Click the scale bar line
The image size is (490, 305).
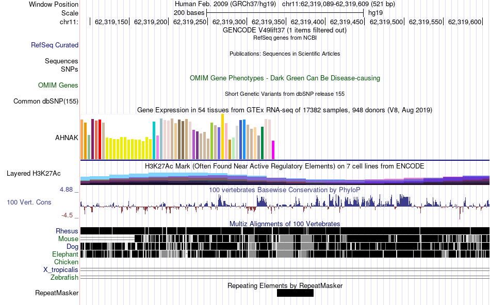point(285,13)
